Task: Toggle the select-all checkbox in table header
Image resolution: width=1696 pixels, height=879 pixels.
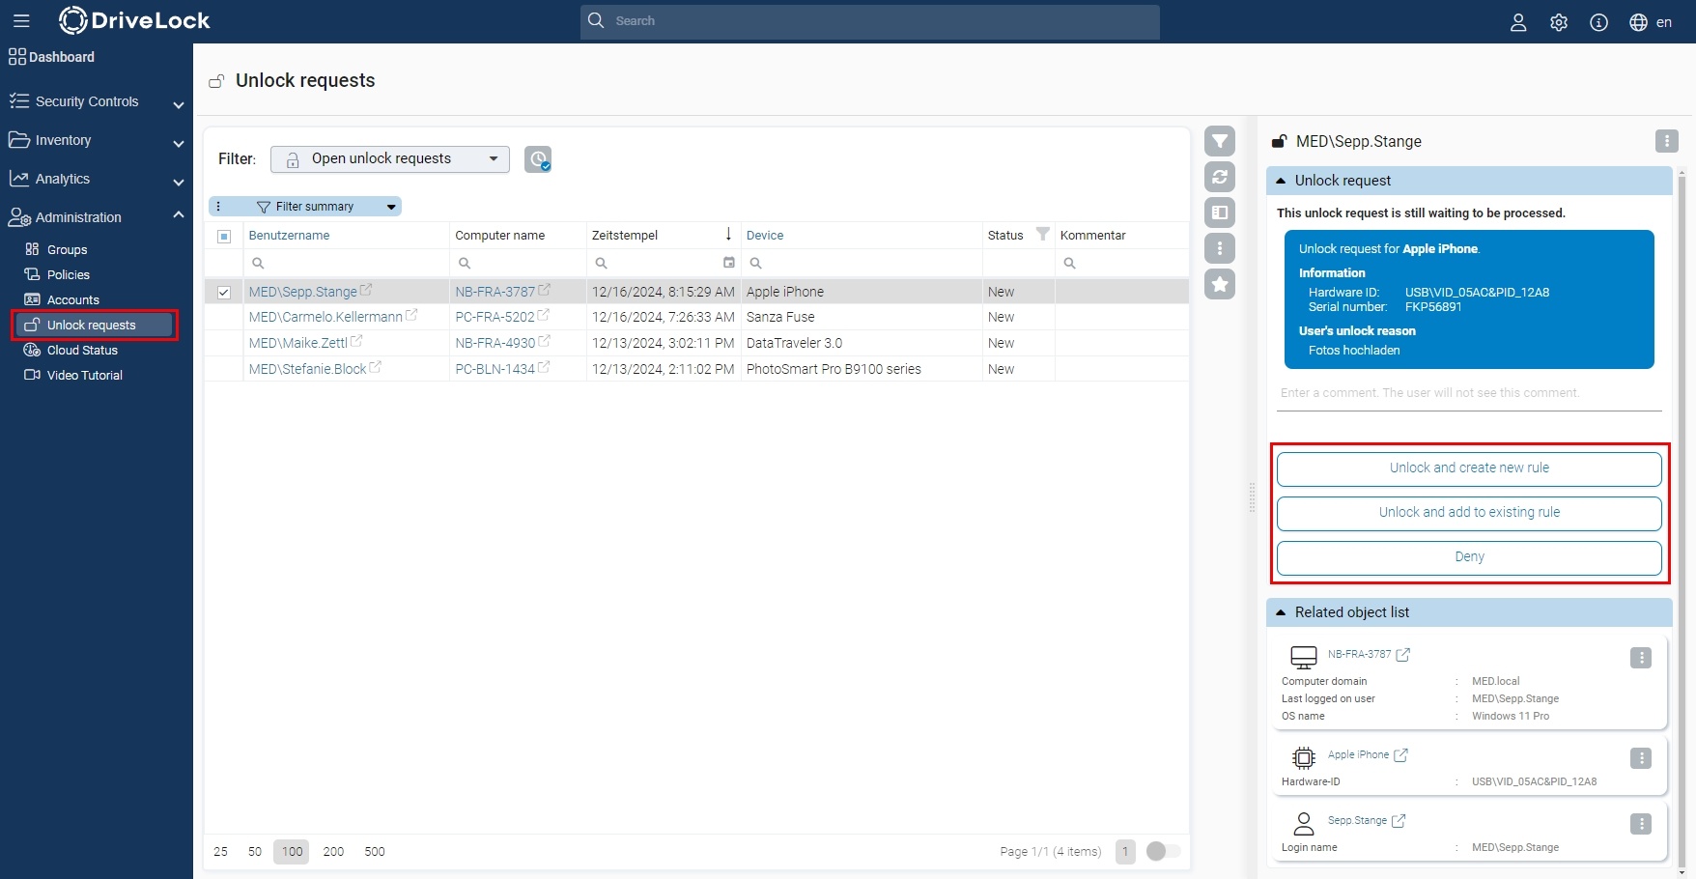Action: [224, 237]
